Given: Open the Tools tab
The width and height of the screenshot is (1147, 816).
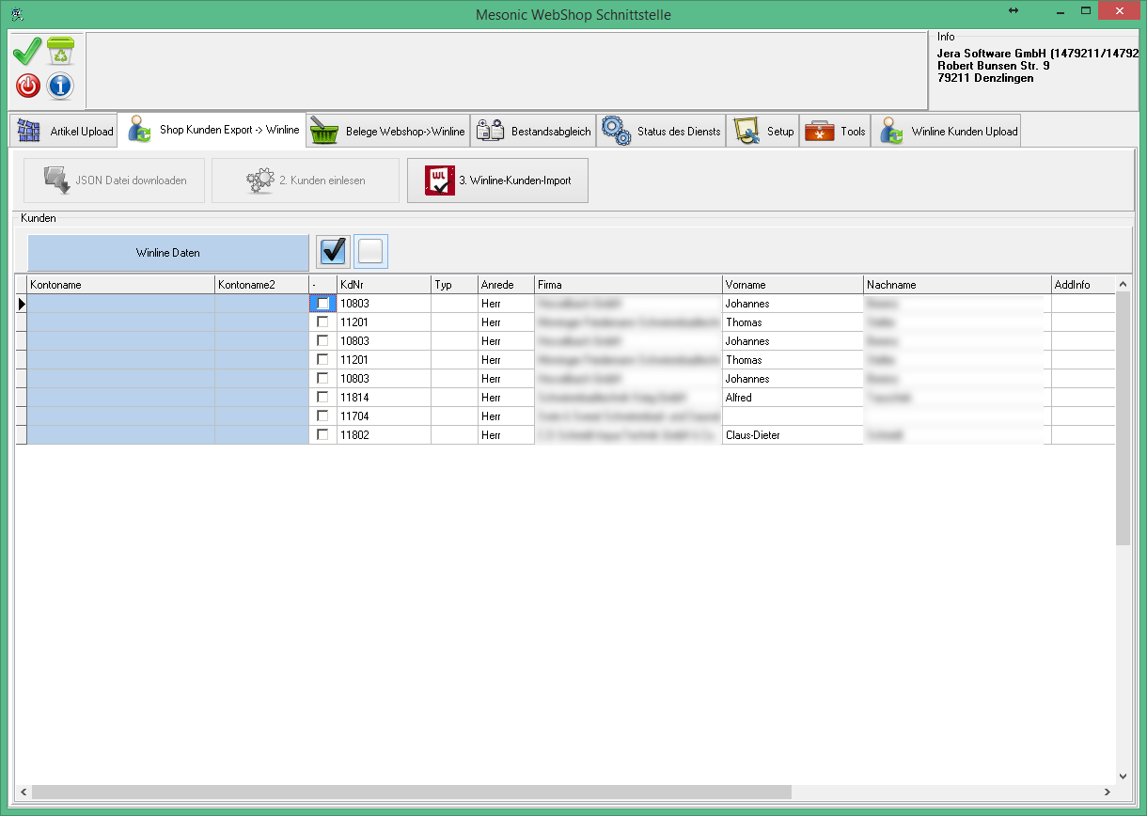Looking at the screenshot, I should click(836, 132).
